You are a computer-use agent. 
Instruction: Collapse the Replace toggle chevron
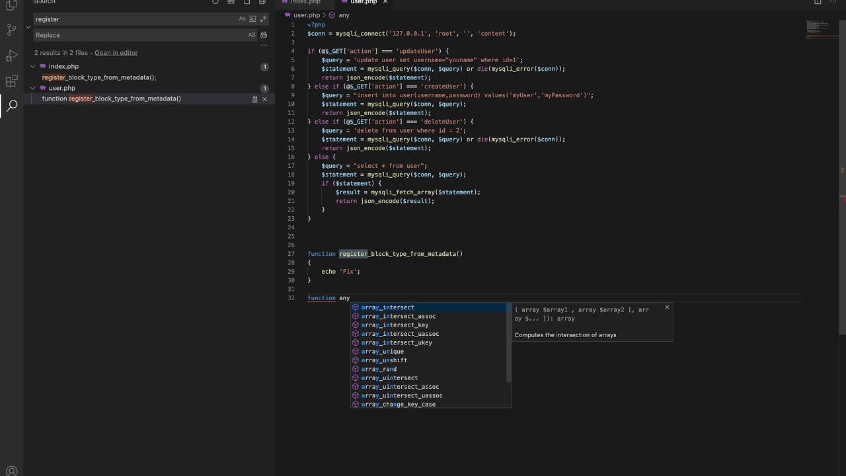[x=28, y=27]
